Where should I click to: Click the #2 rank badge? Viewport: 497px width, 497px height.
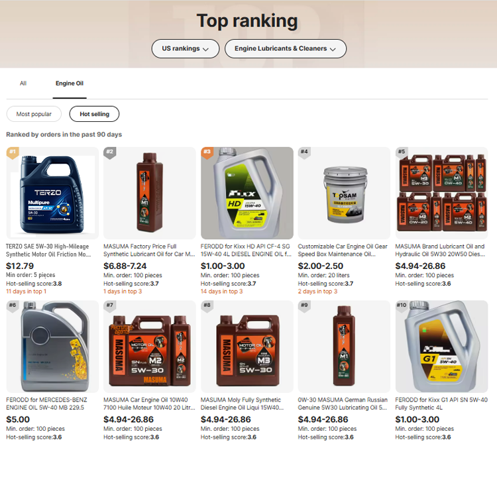(x=109, y=152)
